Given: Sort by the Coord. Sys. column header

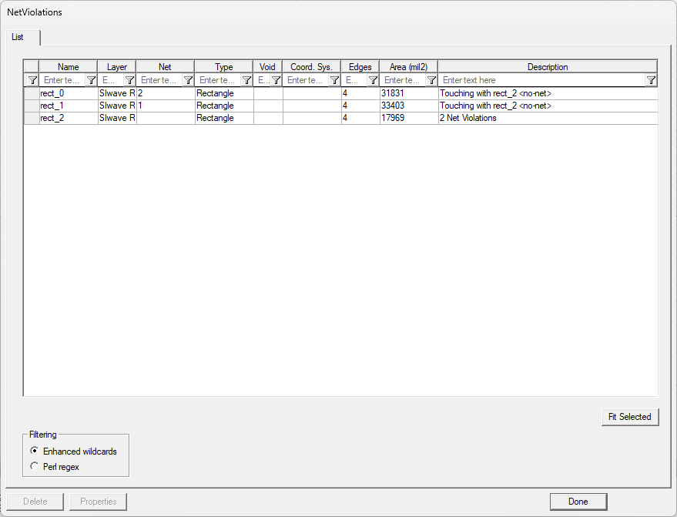Looking at the screenshot, I should pyautogui.click(x=311, y=67).
